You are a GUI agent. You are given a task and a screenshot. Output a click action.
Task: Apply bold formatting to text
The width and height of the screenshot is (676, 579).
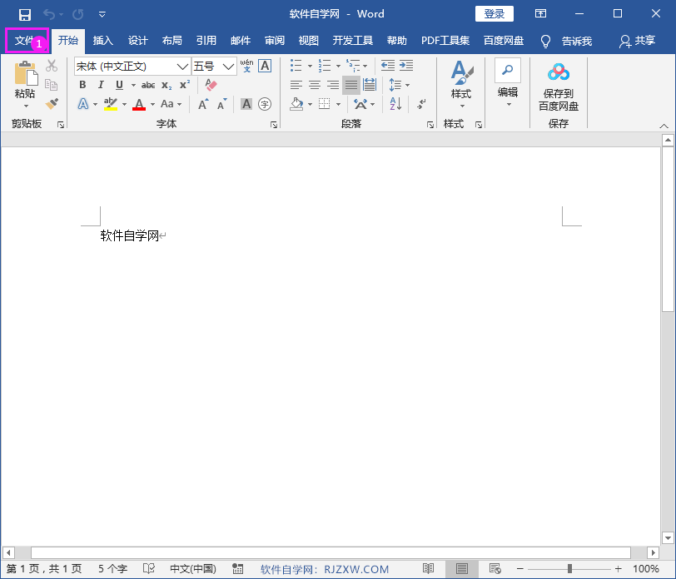[x=82, y=85]
